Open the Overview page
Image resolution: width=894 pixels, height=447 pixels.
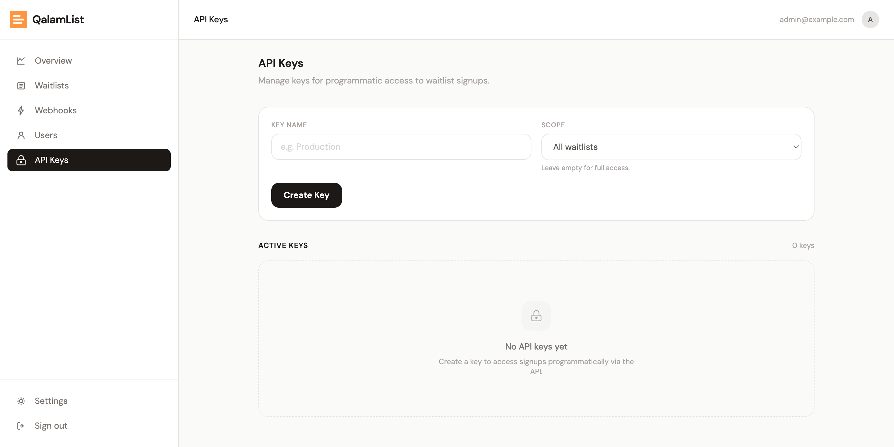tap(89, 61)
